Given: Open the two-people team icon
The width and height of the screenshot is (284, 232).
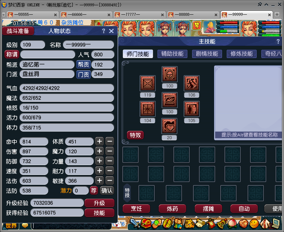Looking at the screenshot, I should [179, 223].
